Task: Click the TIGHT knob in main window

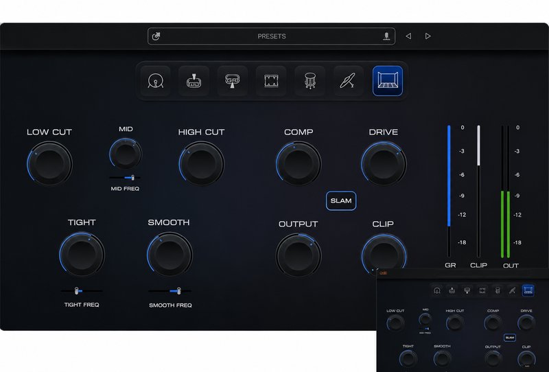Action: point(82,255)
